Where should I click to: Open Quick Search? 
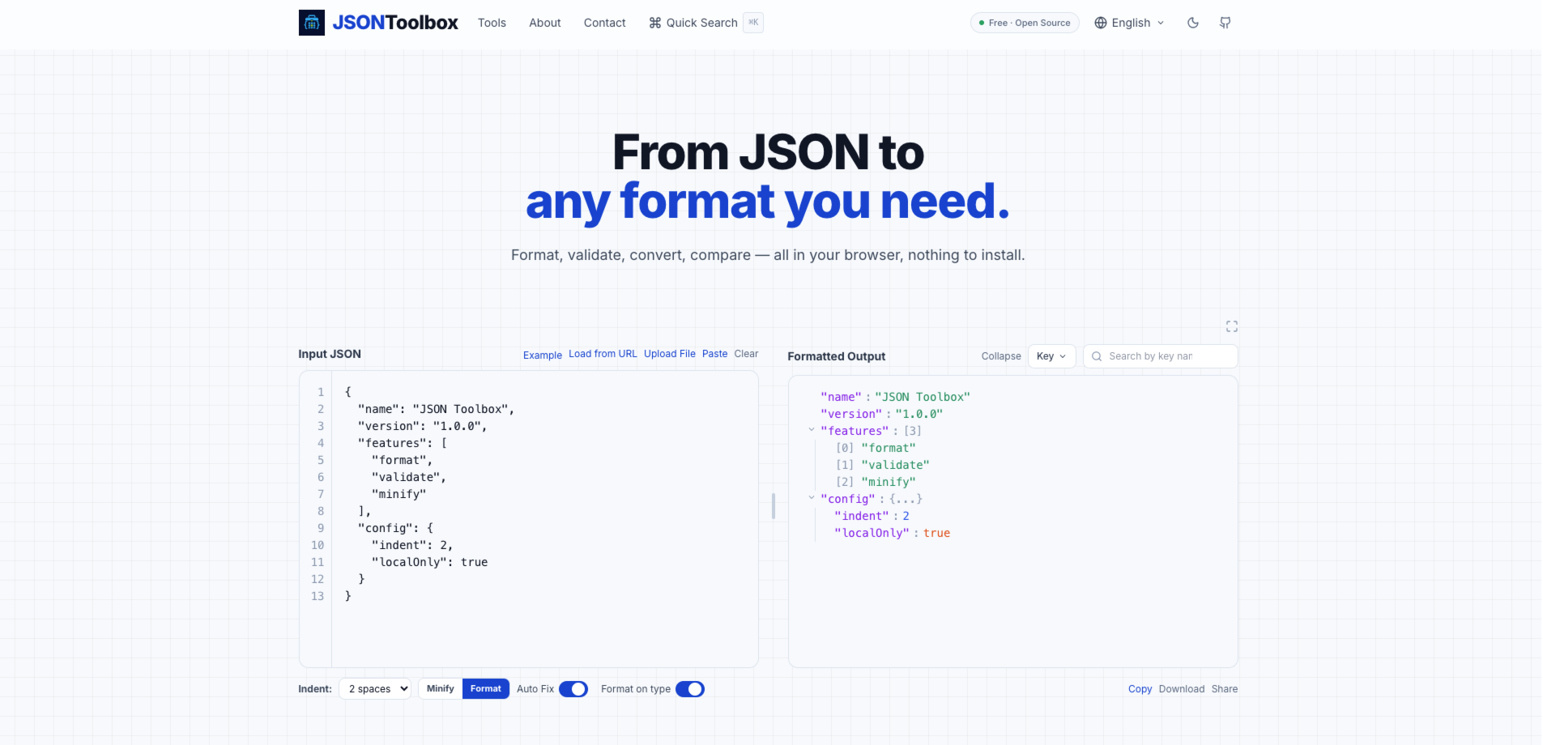[x=705, y=23]
